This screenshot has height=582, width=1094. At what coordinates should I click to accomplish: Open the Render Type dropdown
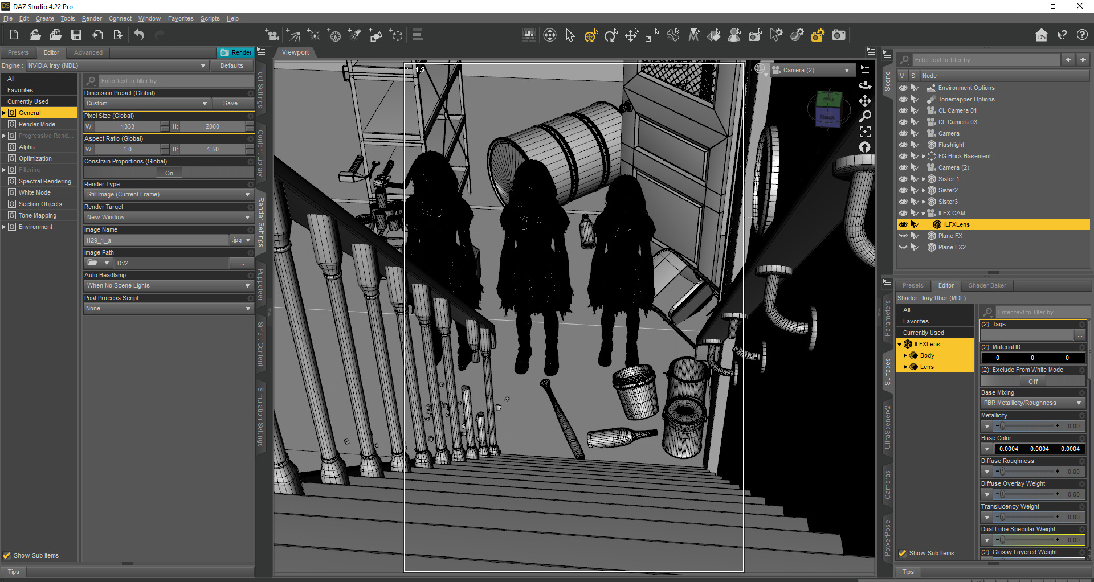(x=168, y=194)
